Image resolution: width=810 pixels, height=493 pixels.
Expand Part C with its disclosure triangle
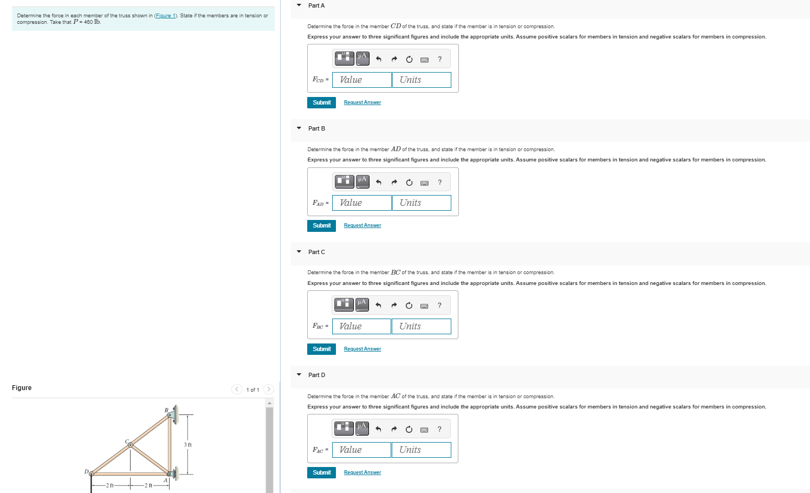click(299, 251)
